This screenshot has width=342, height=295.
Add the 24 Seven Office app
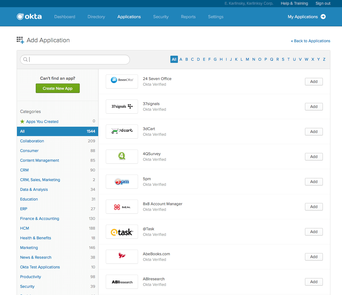click(314, 82)
